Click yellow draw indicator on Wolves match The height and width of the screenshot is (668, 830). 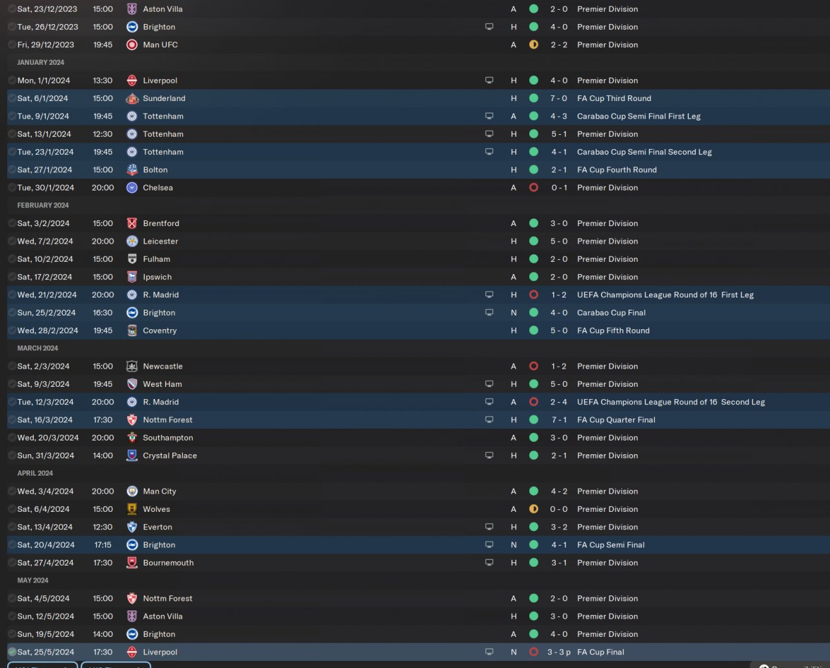pyautogui.click(x=534, y=509)
